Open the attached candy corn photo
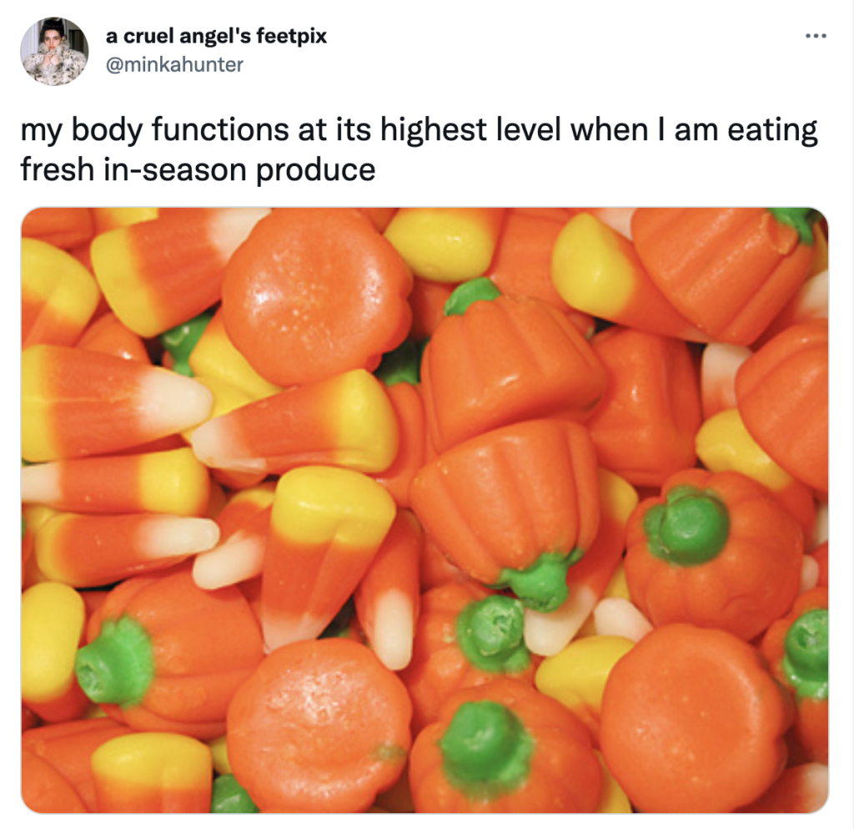This screenshot has width=854, height=829. (x=424, y=510)
